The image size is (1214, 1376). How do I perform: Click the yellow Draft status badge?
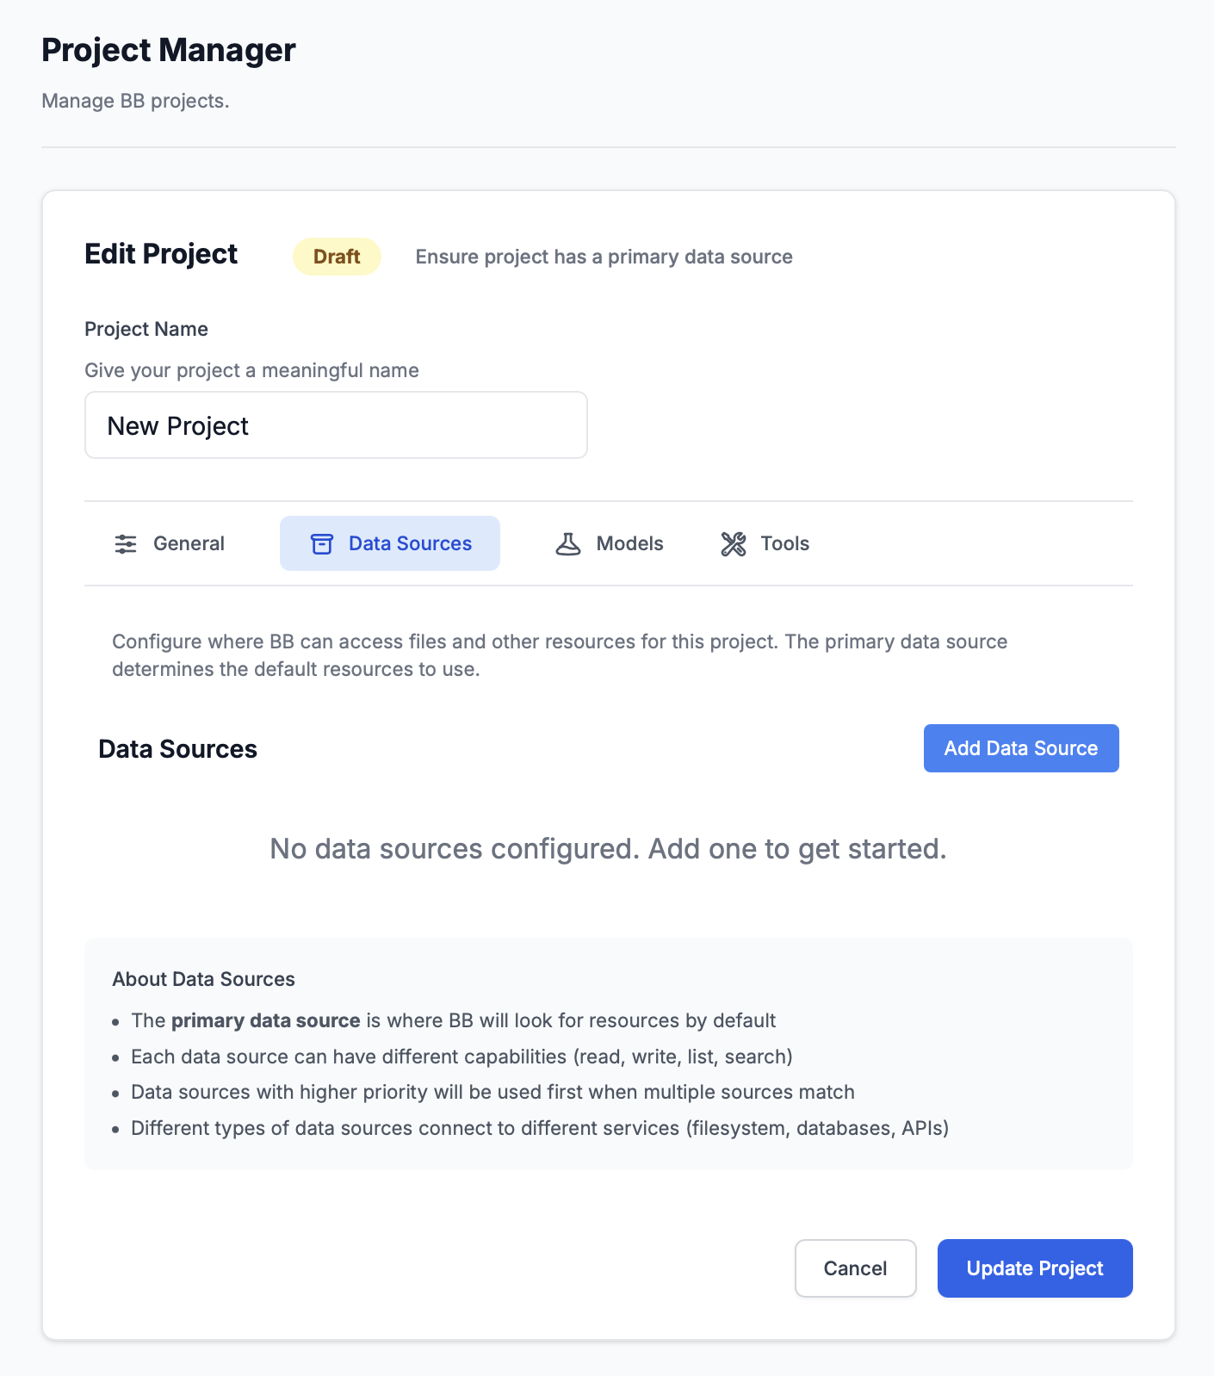(337, 257)
